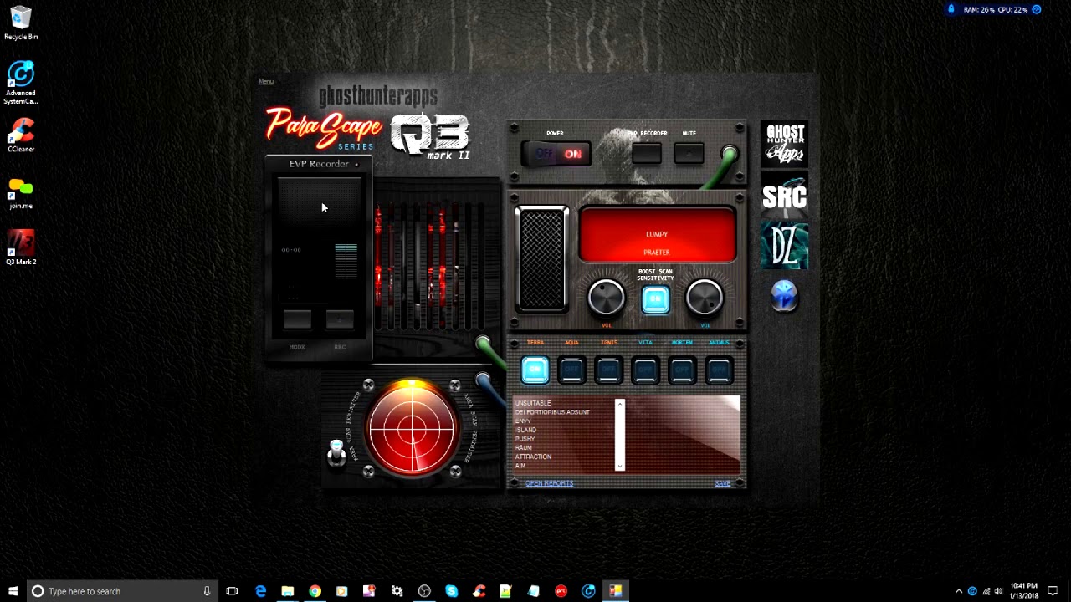
Task: Toggle the VITA element switch
Action: (645, 370)
